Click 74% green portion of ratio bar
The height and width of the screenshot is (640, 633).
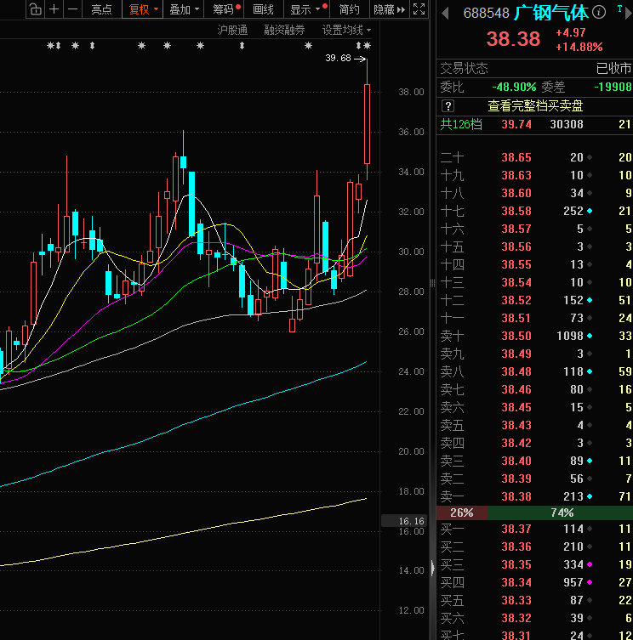[561, 513]
